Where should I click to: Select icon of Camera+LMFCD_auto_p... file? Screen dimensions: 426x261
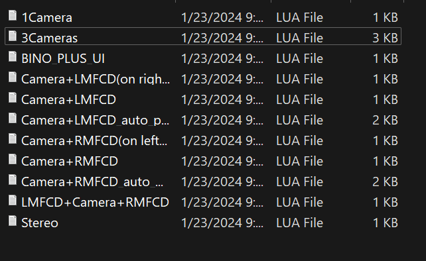click(x=13, y=118)
